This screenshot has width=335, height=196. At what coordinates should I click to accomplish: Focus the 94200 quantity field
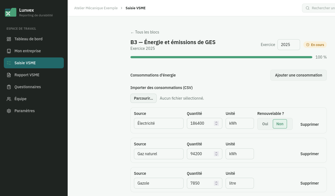click(x=205, y=154)
